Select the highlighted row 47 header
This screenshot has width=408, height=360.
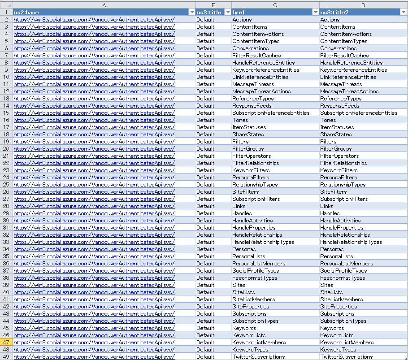(x=6, y=342)
